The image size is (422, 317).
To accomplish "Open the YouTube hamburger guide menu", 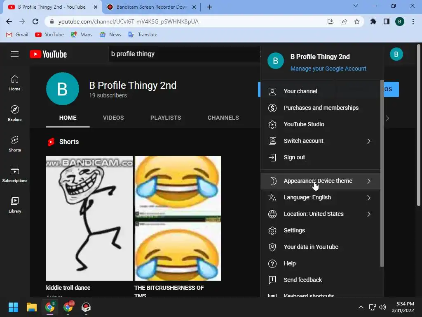I will click(x=15, y=54).
